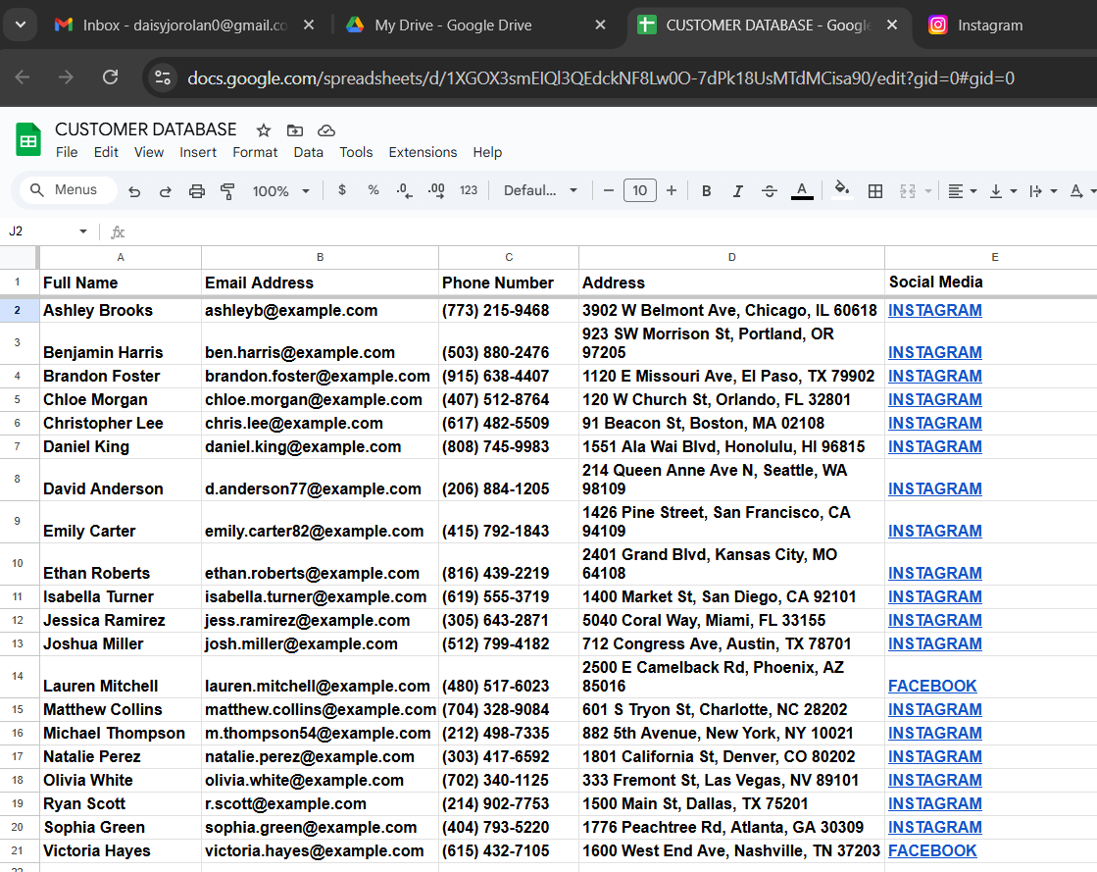Decrease decimal places icon

click(404, 190)
